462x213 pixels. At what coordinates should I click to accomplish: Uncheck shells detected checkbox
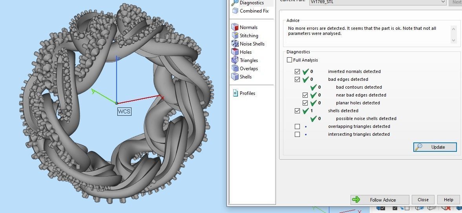(x=297, y=111)
